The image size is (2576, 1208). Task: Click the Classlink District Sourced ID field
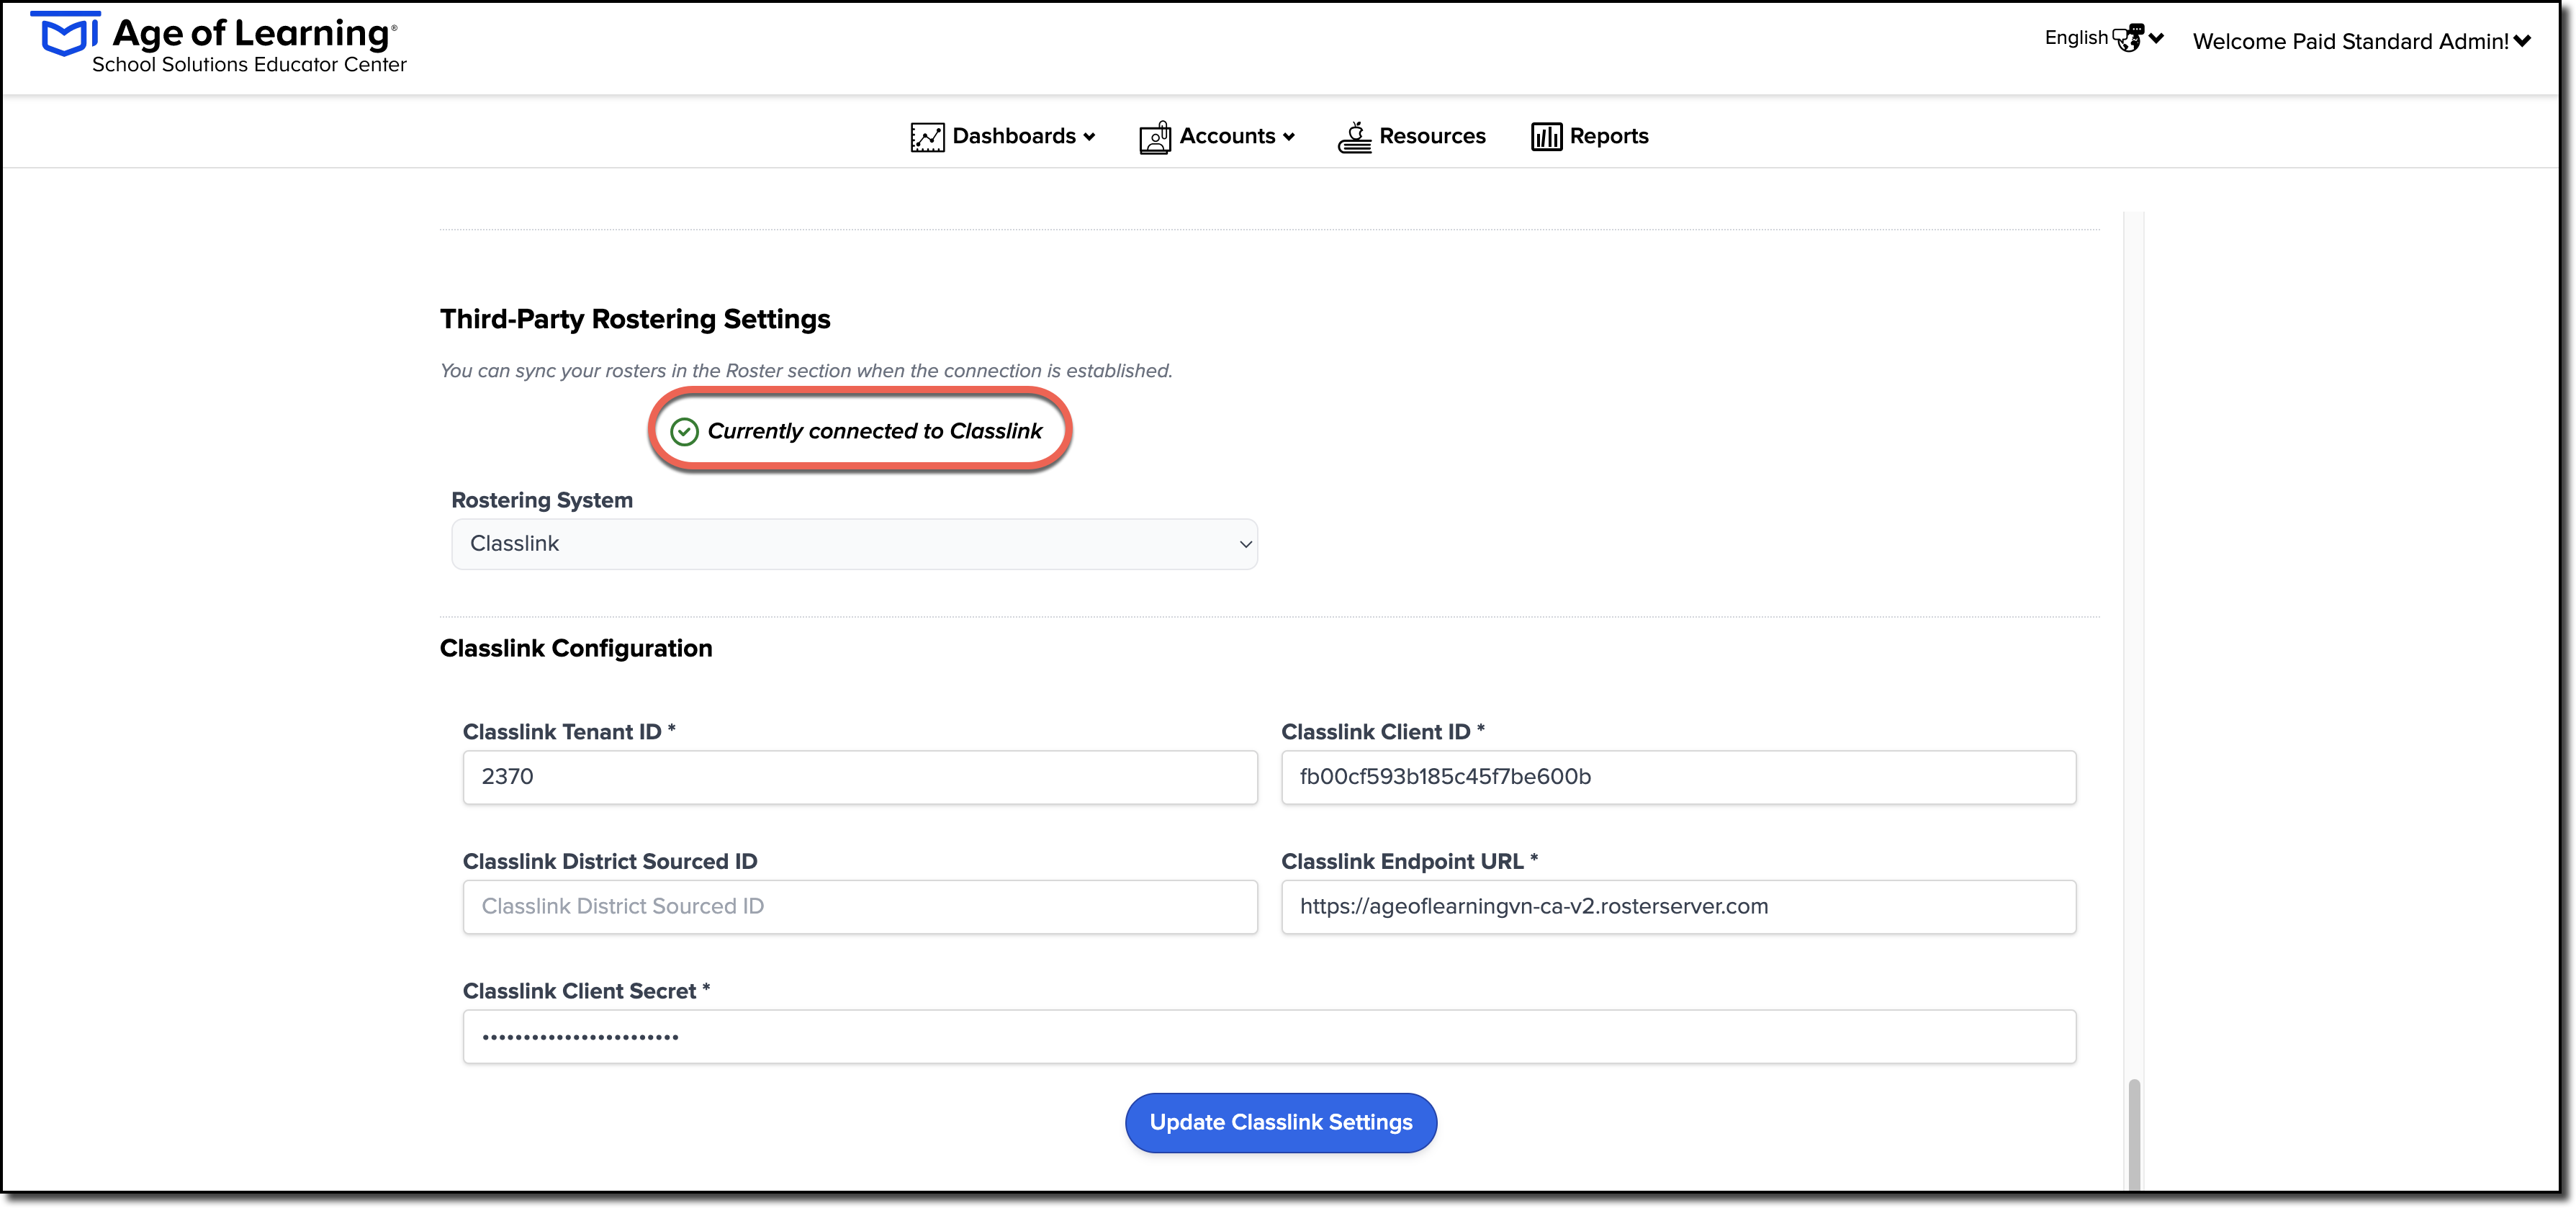pyautogui.click(x=860, y=907)
